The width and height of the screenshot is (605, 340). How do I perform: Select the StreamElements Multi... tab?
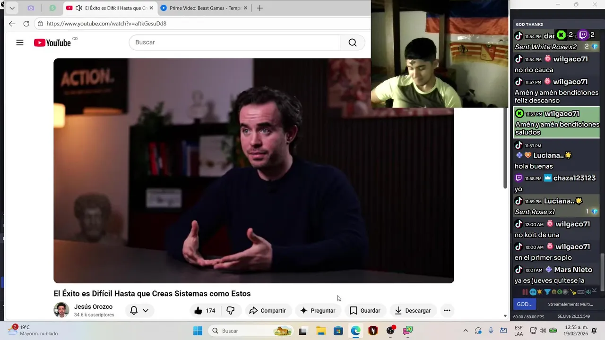[570, 304]
